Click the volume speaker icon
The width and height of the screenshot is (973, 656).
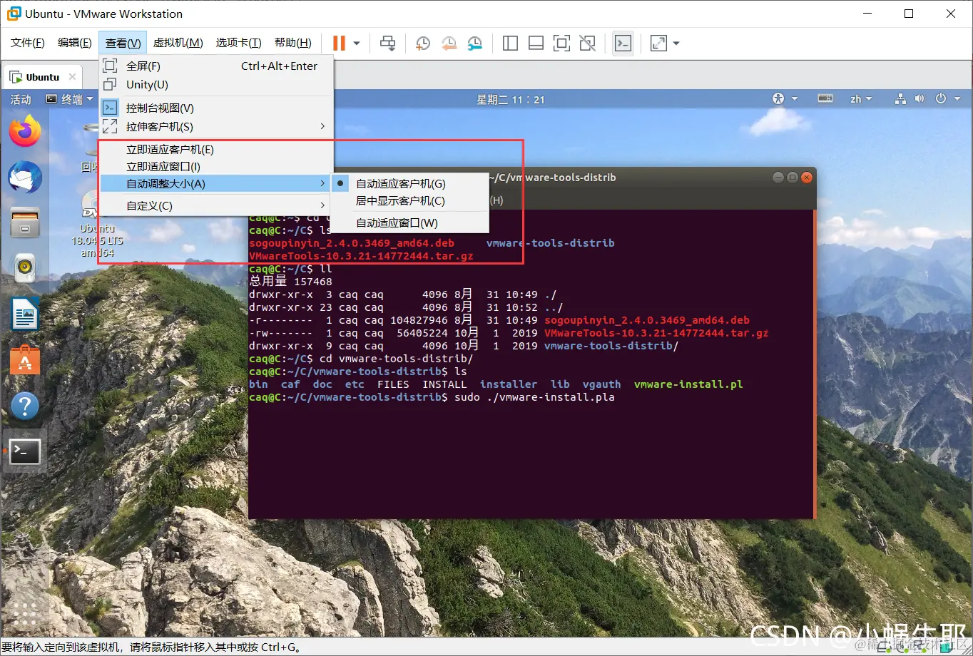coord(919,99)
